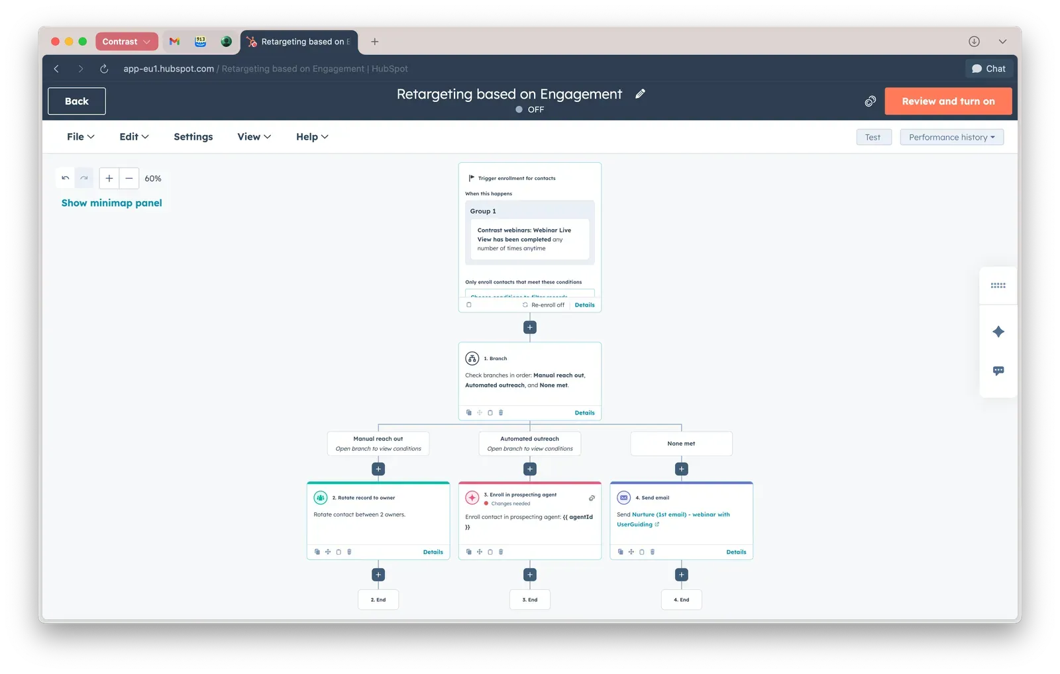Open Copilot with the sparkle icon on right sidebar
Screen dimensions: 1060x674
(998, 332)
